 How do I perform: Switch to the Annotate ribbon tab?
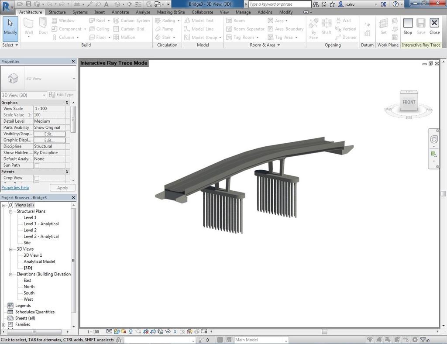pyautogui.click(x=120, y=12)
